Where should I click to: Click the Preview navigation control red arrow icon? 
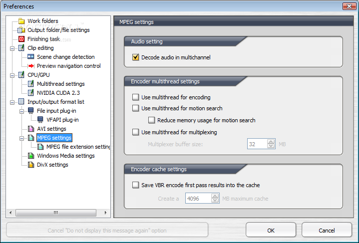(x=31, y=66)
